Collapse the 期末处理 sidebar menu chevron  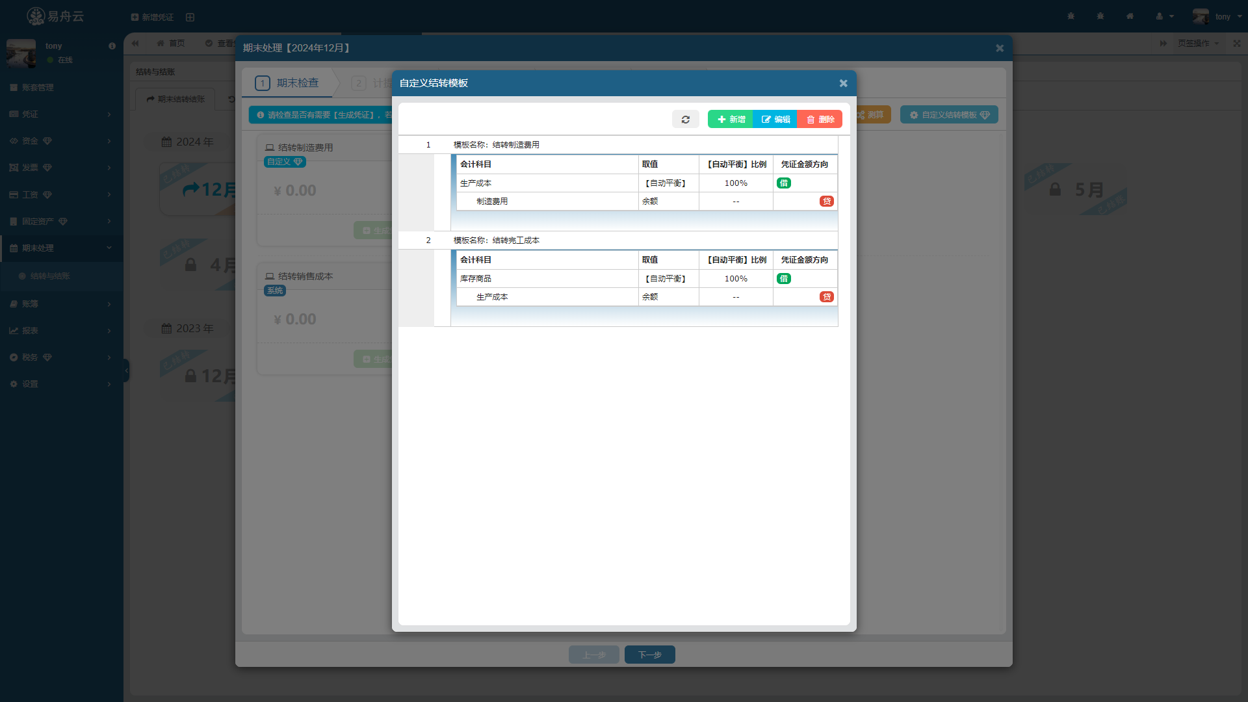pos(109,248)
